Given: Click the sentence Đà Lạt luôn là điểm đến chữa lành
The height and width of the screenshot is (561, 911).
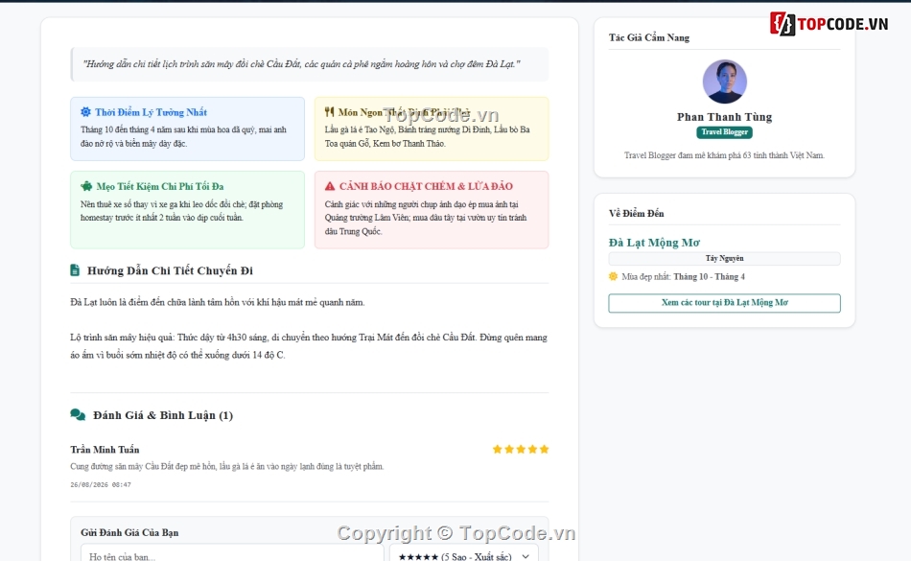Looking at the screenshot, I should point(218,302).
